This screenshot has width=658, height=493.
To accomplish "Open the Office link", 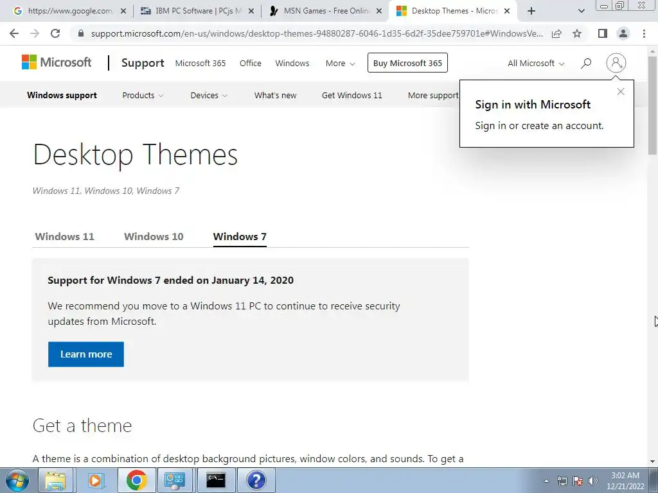I will 251,64.
